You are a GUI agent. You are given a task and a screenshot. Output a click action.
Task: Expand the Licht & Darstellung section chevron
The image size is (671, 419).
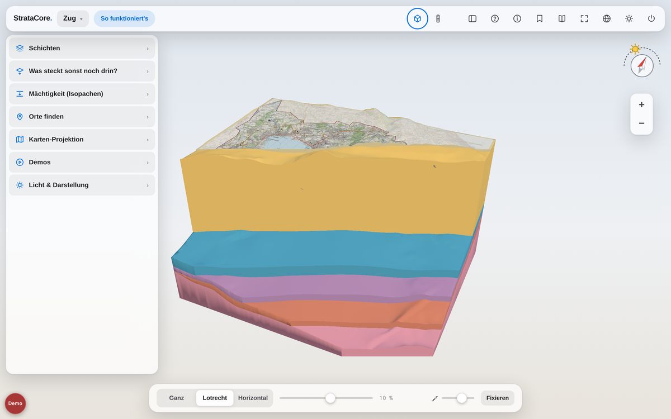tap(148, 185)
